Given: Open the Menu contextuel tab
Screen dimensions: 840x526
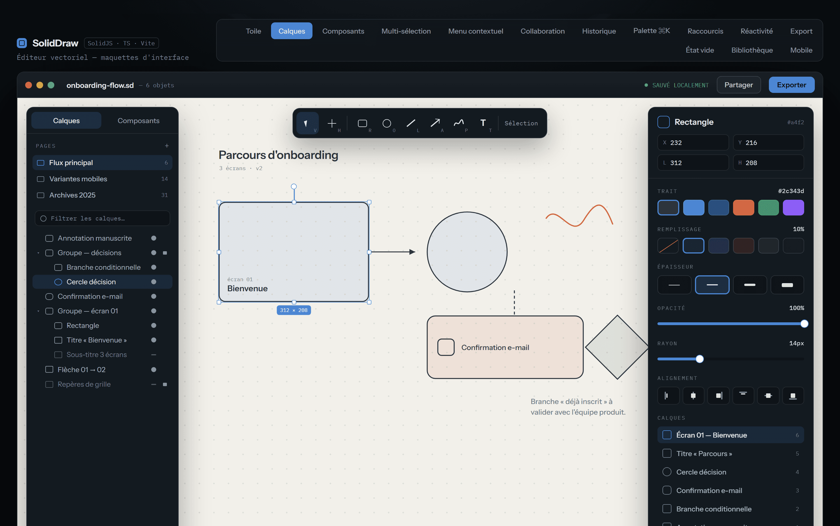Looking at the screenshot, I should click(475, 31).
